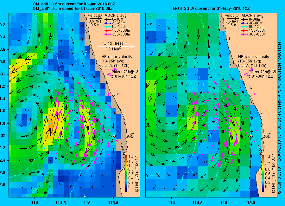Viewport: 285px width, 206px height.
Task: Click the '114.5' longitude label under right map
Action: (198, 203)
